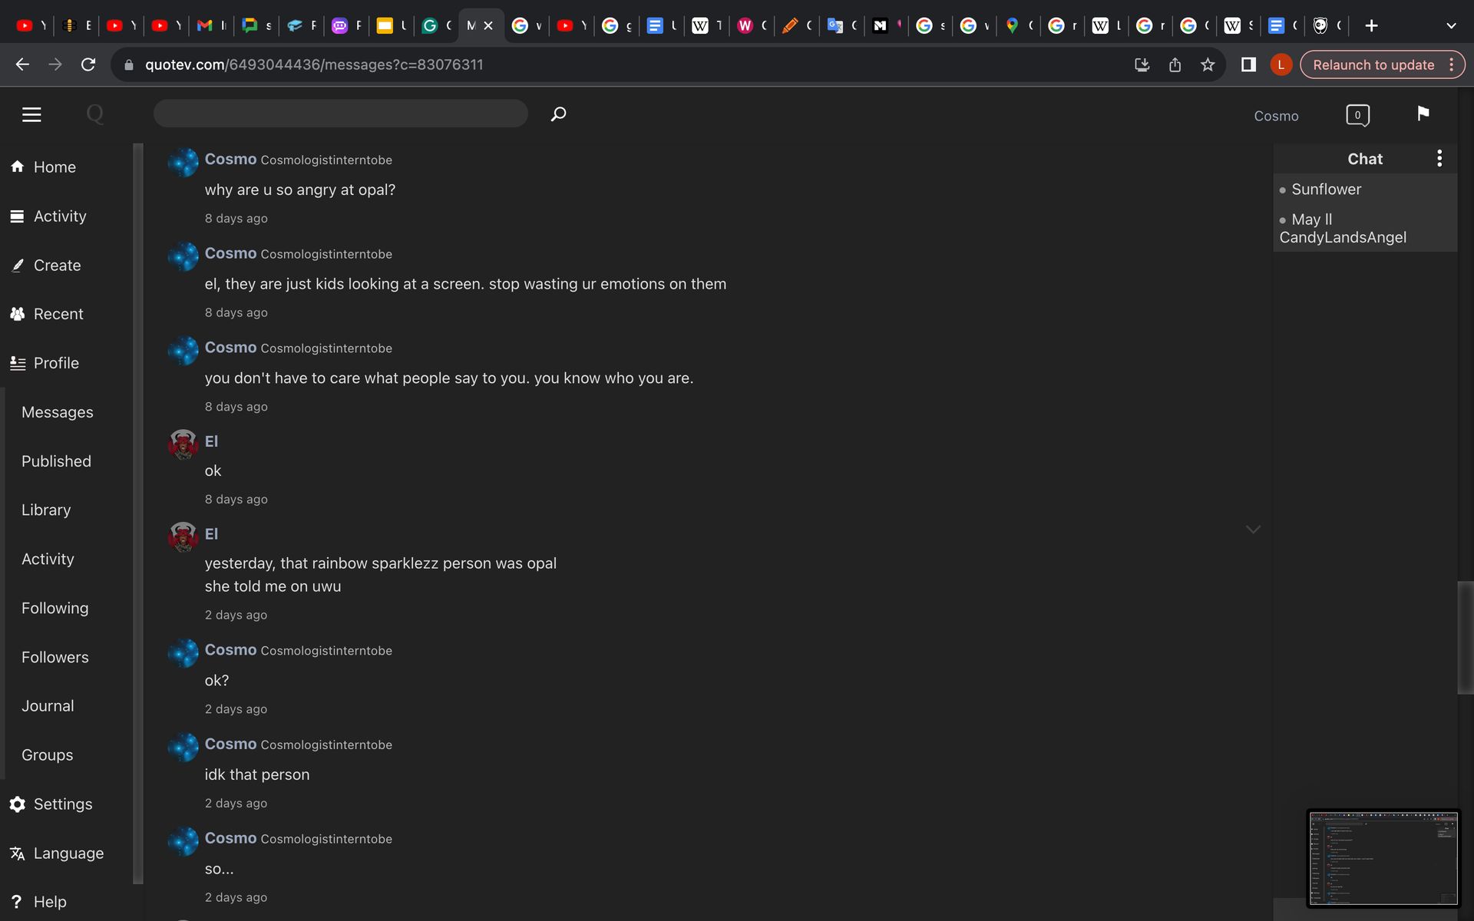Open the screenshot thumbnail preview
Screen dimensions: 1474x921
1382,858
